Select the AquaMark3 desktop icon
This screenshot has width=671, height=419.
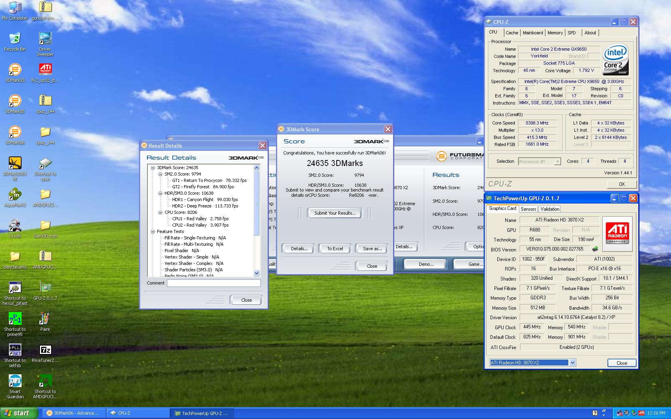click(15, 198)
